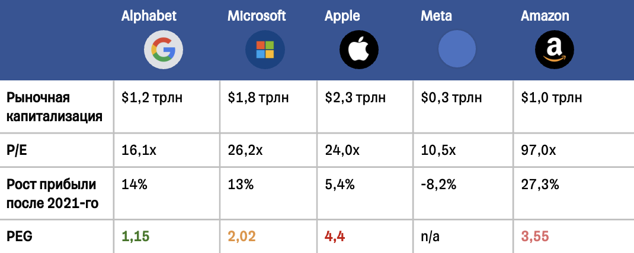This screenshot has width=634, height=253.
Task: Click Apple's market cap $2,3 трлн
Action: (356, 98)
